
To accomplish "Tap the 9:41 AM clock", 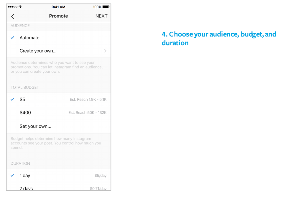I will (x=58, y=7).
